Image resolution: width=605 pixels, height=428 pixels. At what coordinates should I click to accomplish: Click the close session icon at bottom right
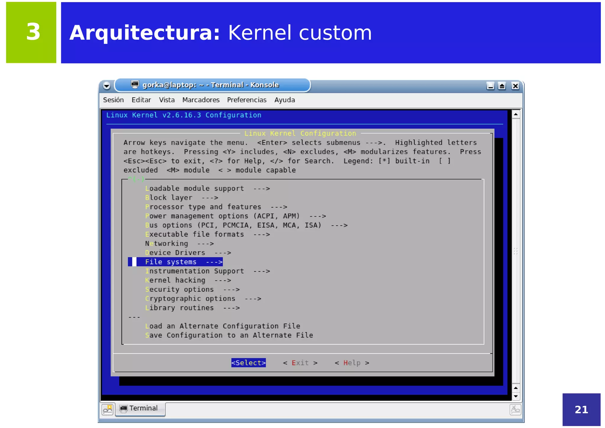[x=515, y=410]
